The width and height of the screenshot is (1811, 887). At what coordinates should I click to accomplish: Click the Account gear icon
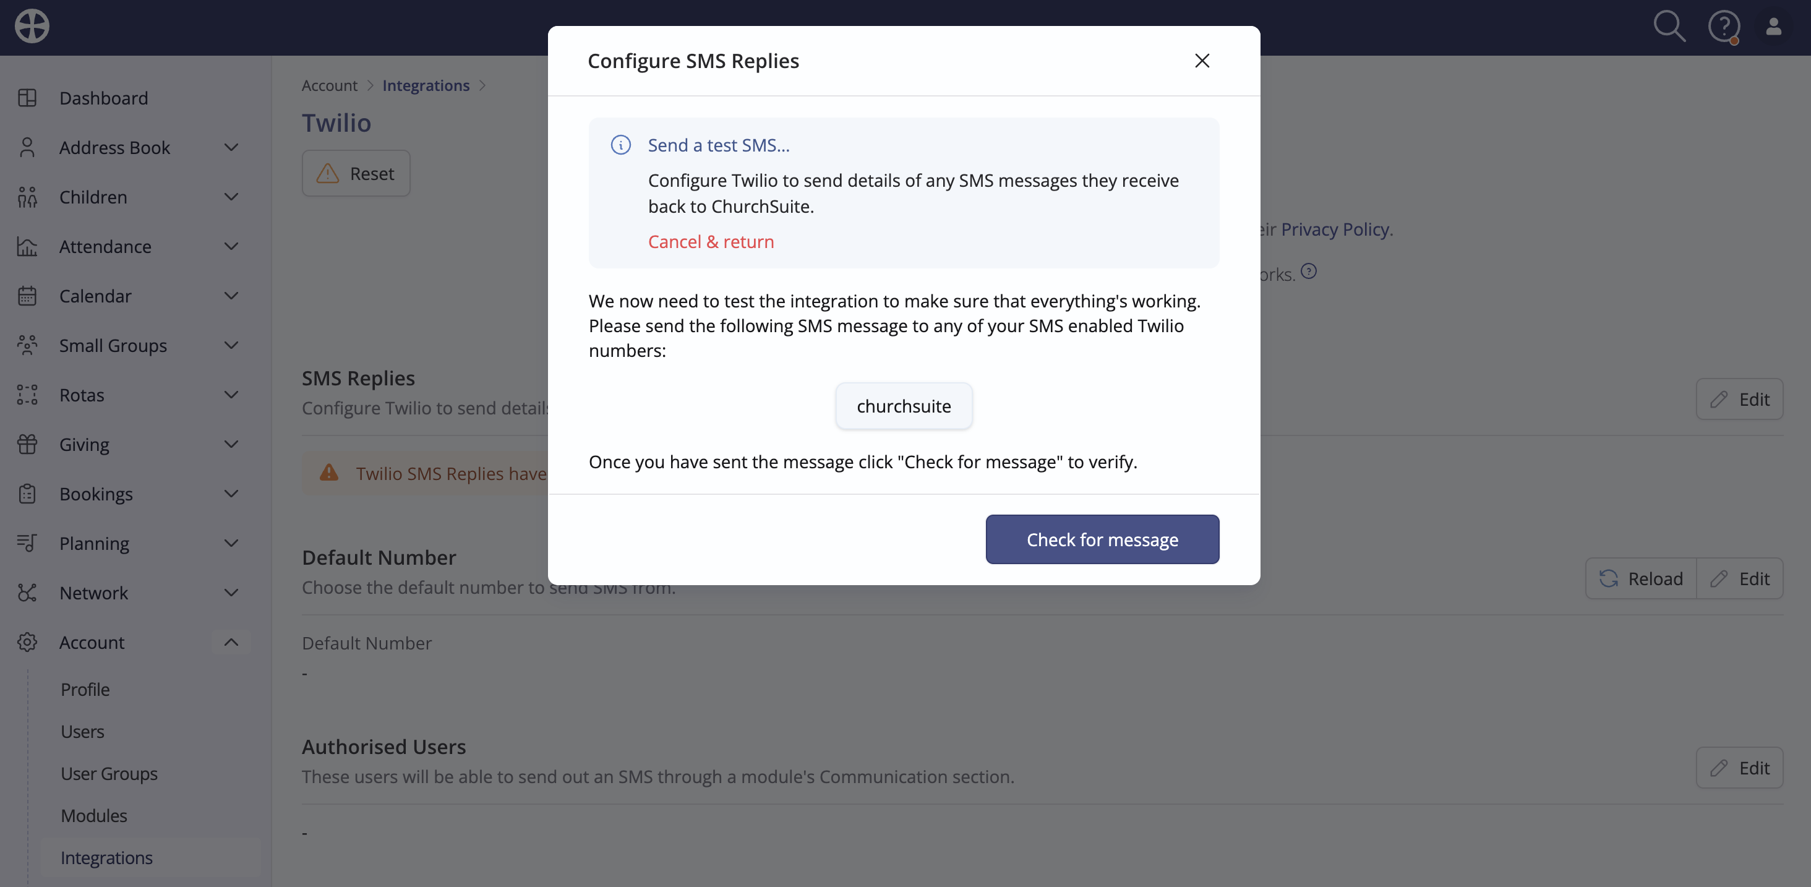pos(27,641)
